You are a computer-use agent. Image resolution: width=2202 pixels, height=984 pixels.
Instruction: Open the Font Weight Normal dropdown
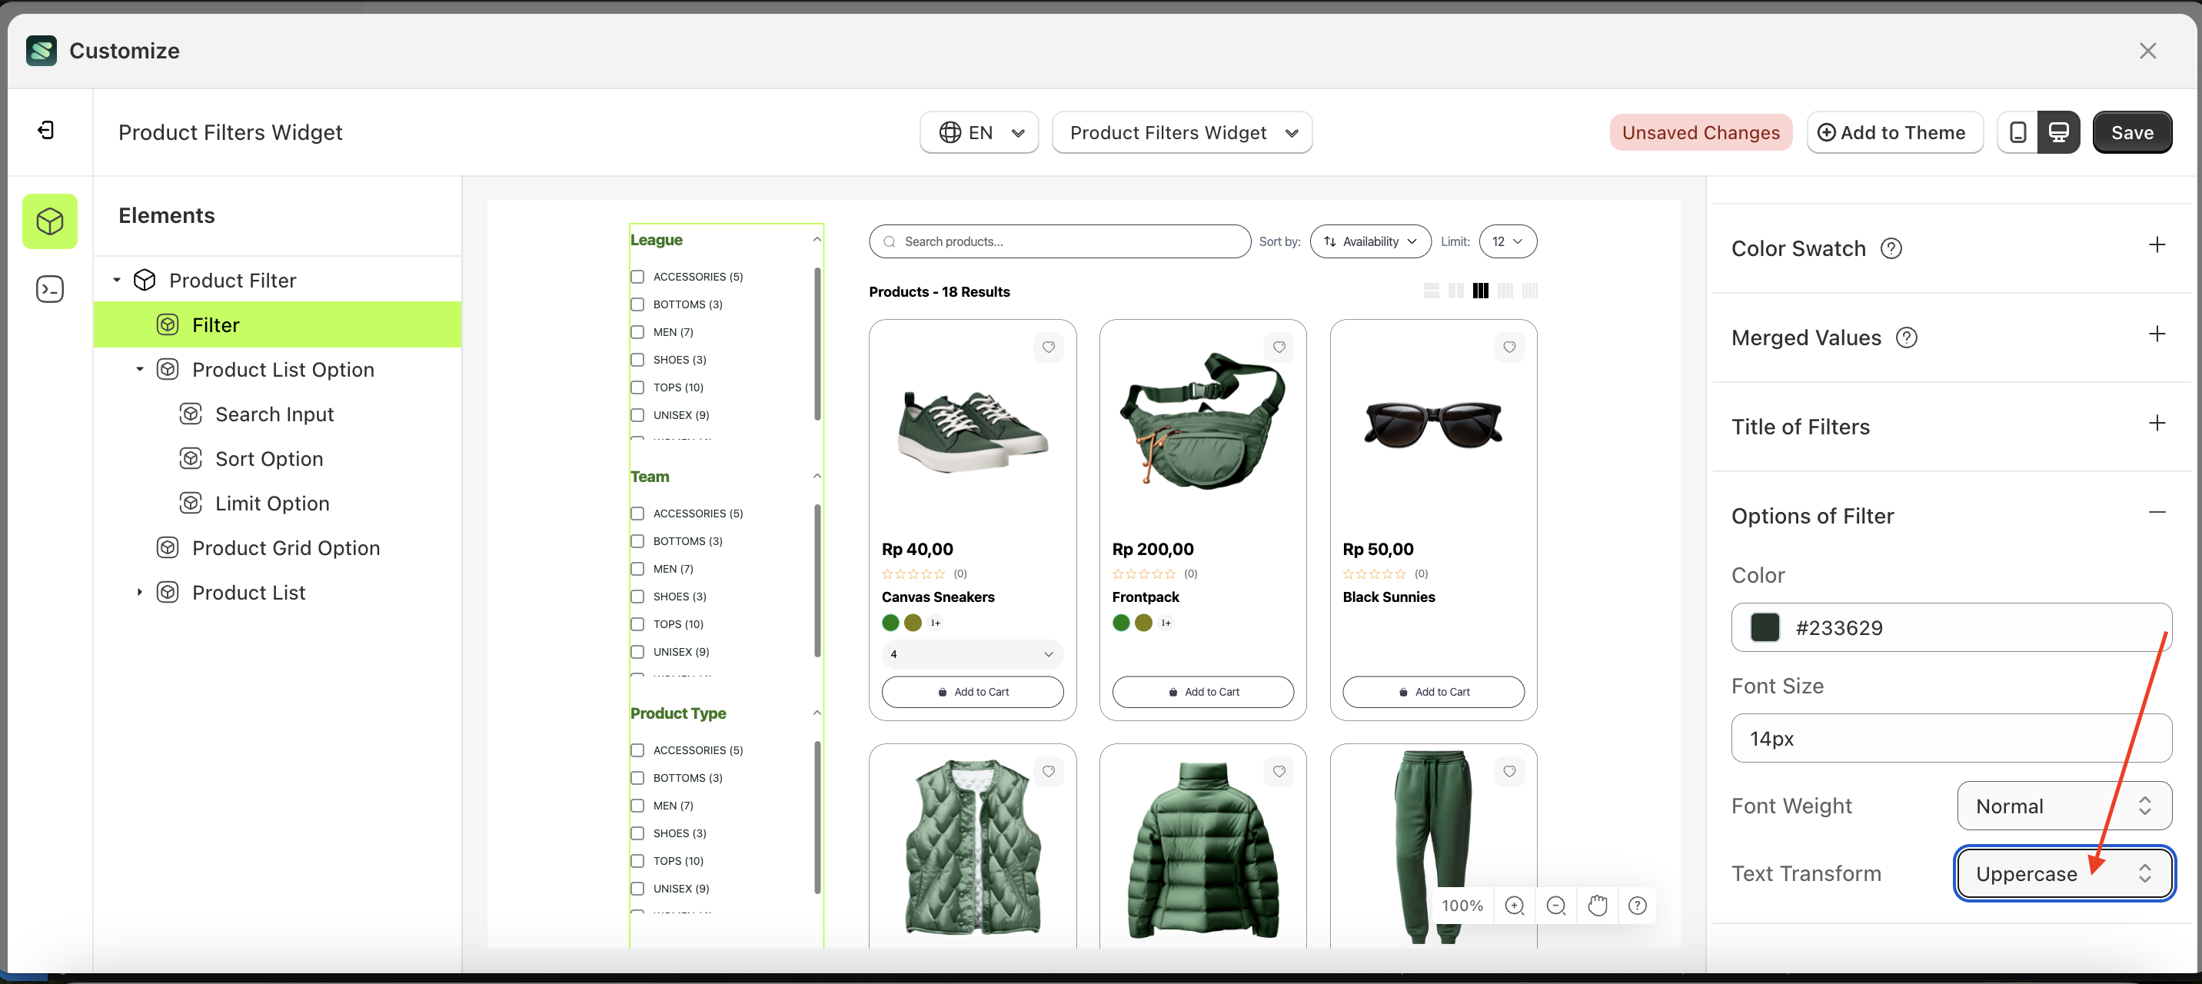[2064, 806]
